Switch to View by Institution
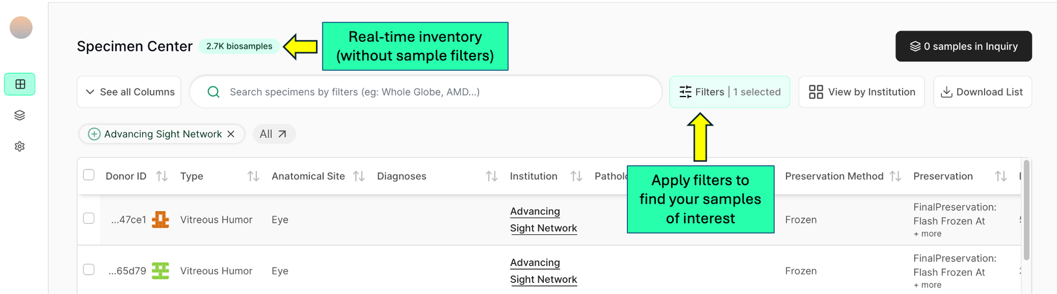1057x294 pixels. pos(861,92)
